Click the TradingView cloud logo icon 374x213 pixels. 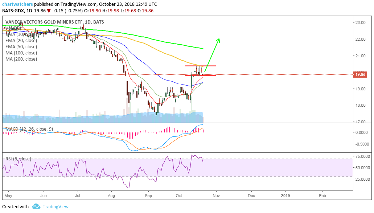(x=36, y=206)
